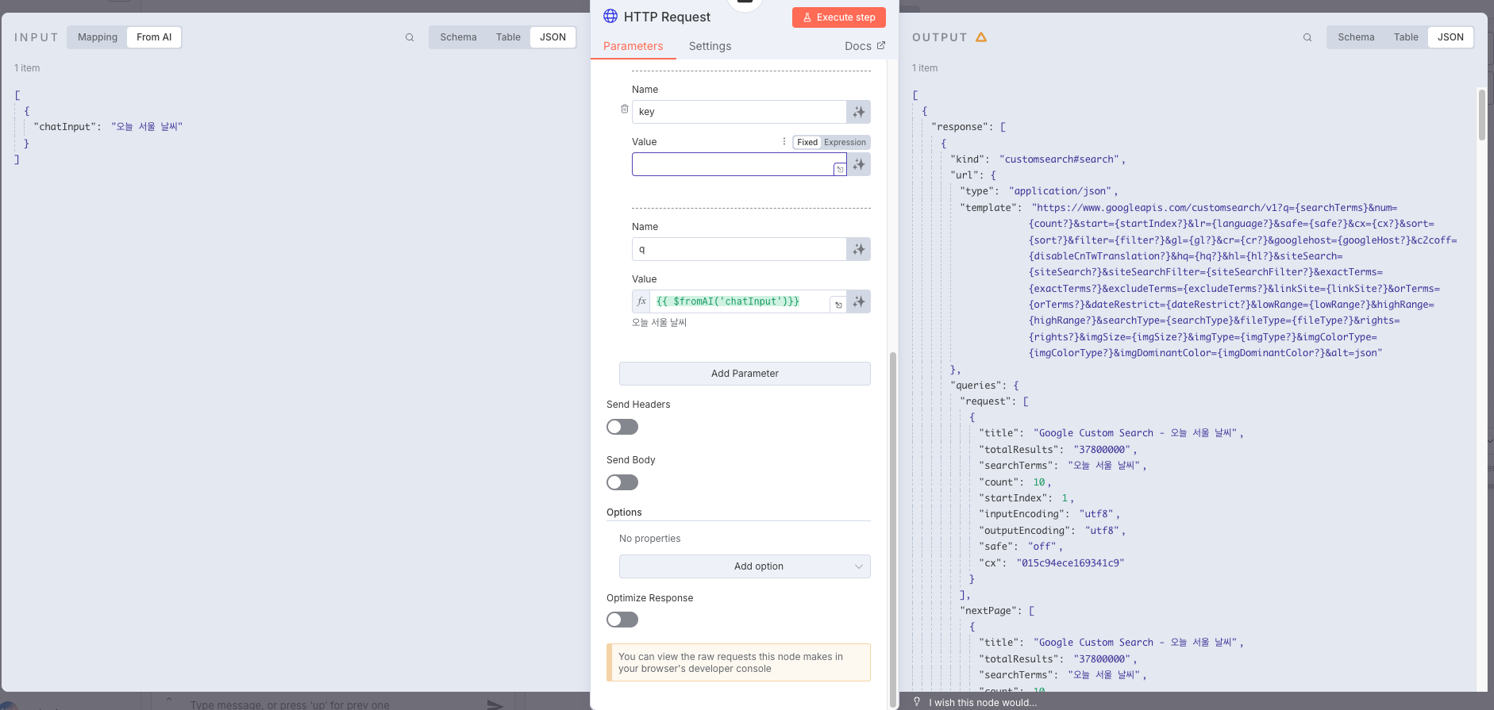Open the expression editor for the empty value field
This screenshot has width=1494, height=710.
click(x=840, y=169)
